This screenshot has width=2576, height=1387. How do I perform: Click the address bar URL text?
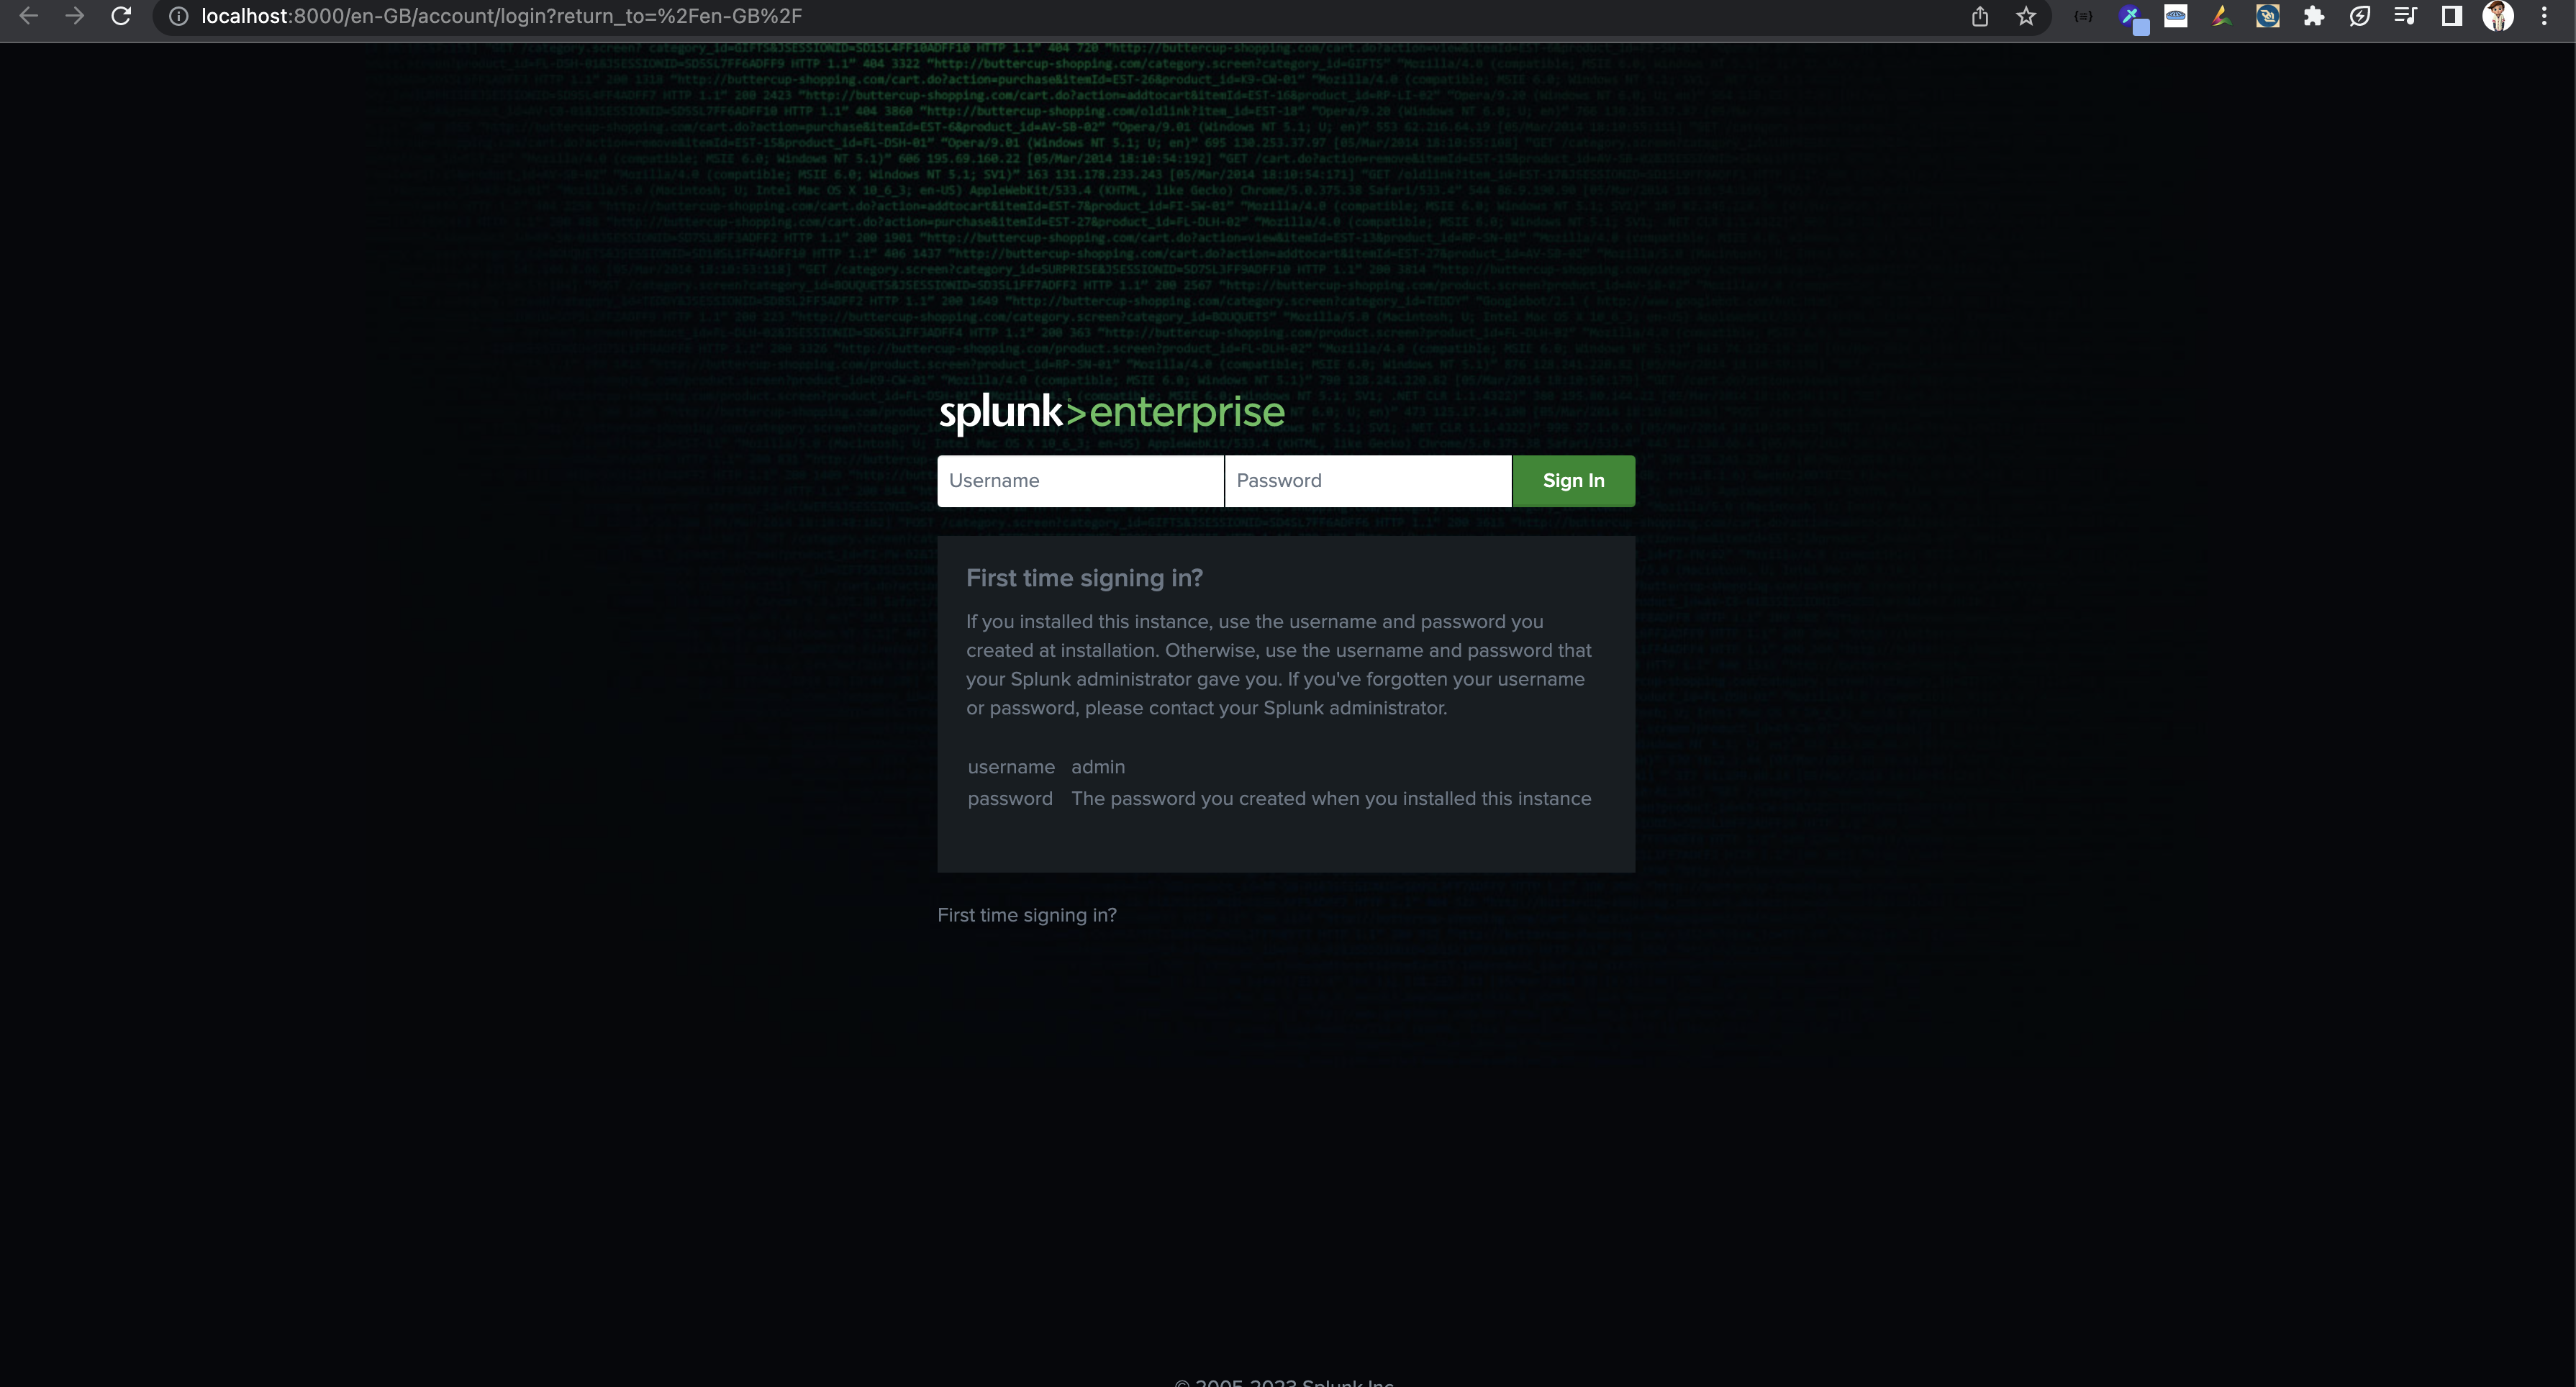pyautogui.click(x=502, y=16)
